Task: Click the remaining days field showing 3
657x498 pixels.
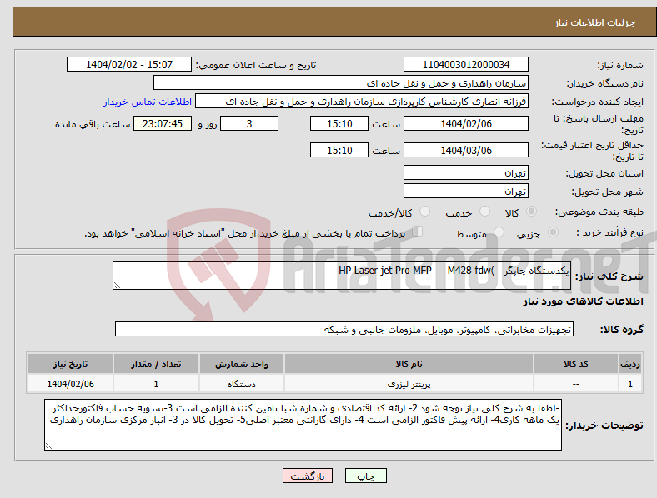Action: 249,123
